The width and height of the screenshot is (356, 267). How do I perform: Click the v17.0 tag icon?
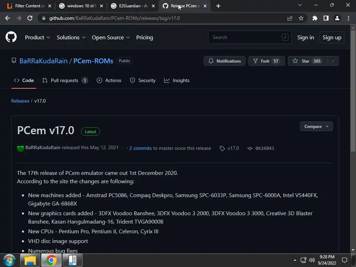click(222, 148)
